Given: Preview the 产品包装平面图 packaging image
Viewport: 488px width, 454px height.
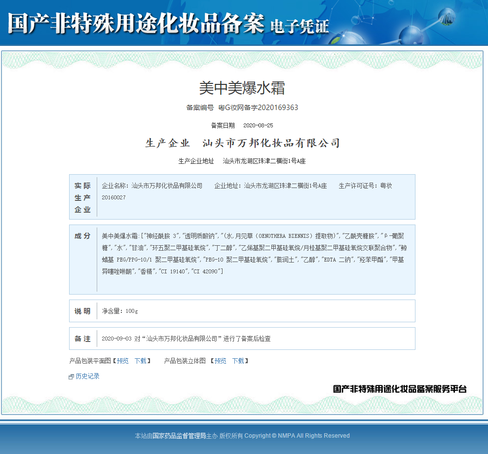Looking at the screenshot, I should [x=122, y=361].
